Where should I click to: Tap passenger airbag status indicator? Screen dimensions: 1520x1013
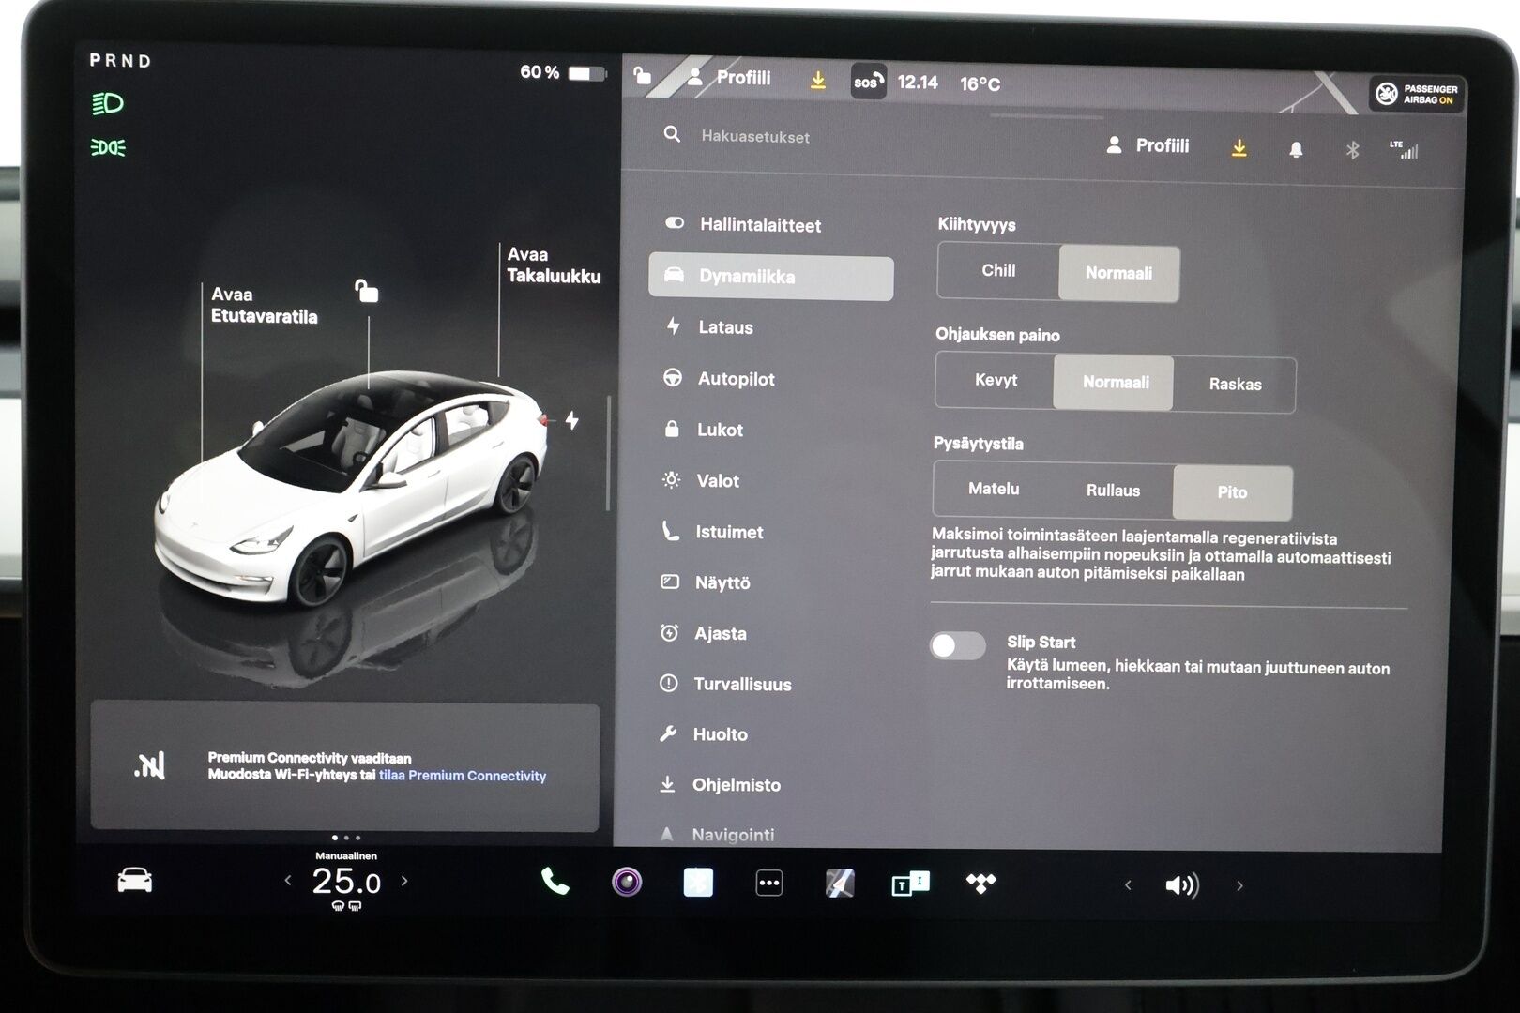point(1417,94)
